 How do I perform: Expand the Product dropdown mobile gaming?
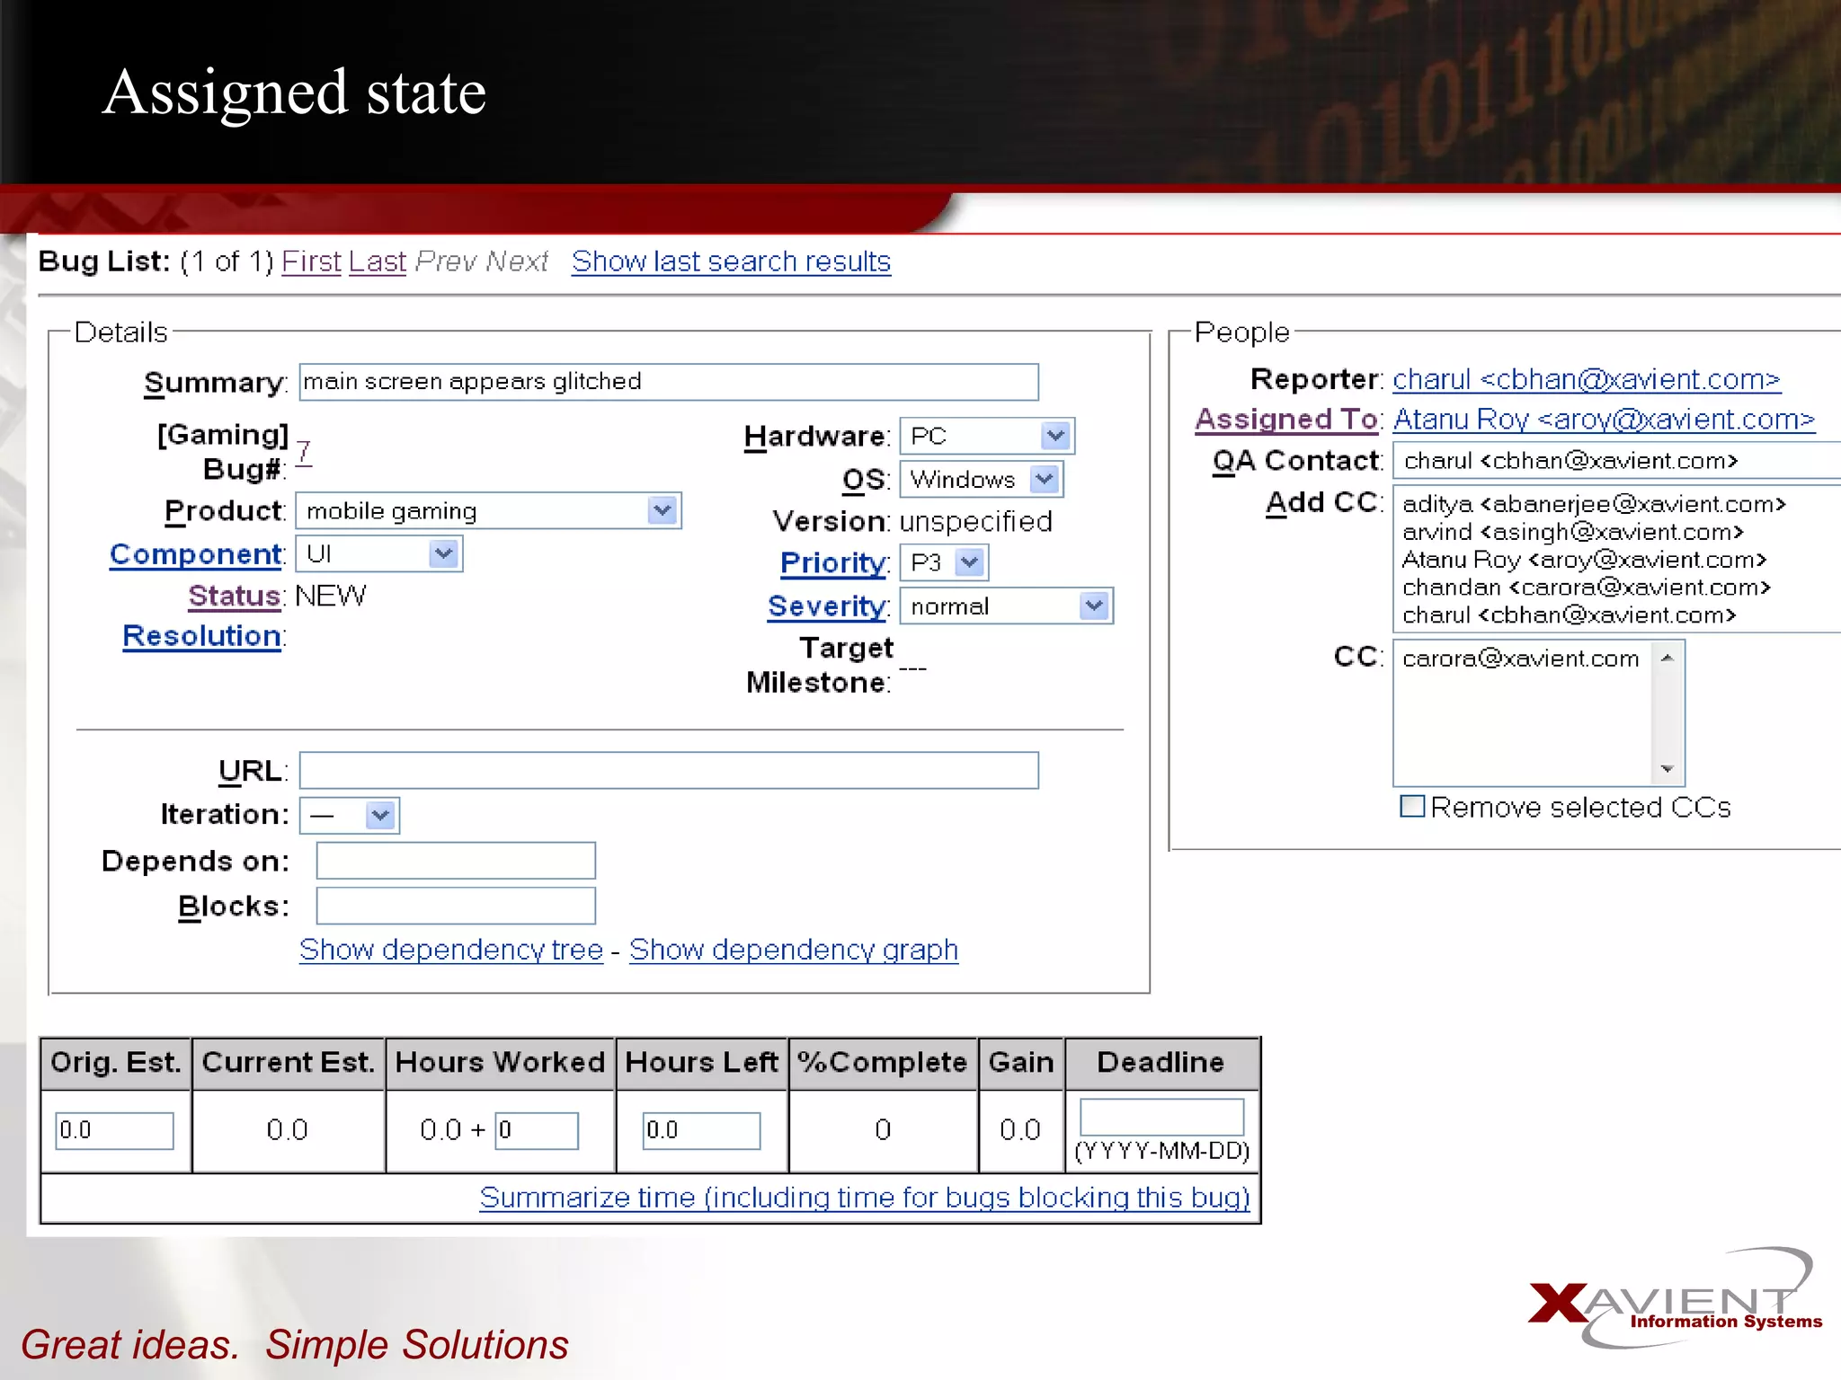[x=488, y=510]
